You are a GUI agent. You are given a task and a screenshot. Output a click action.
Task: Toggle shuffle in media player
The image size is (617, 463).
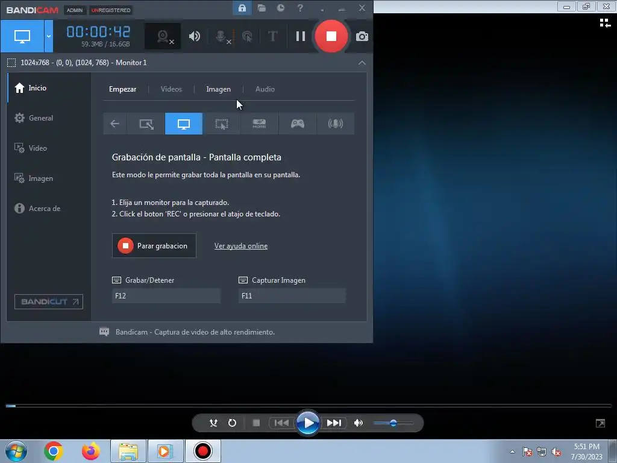(213, 423)
